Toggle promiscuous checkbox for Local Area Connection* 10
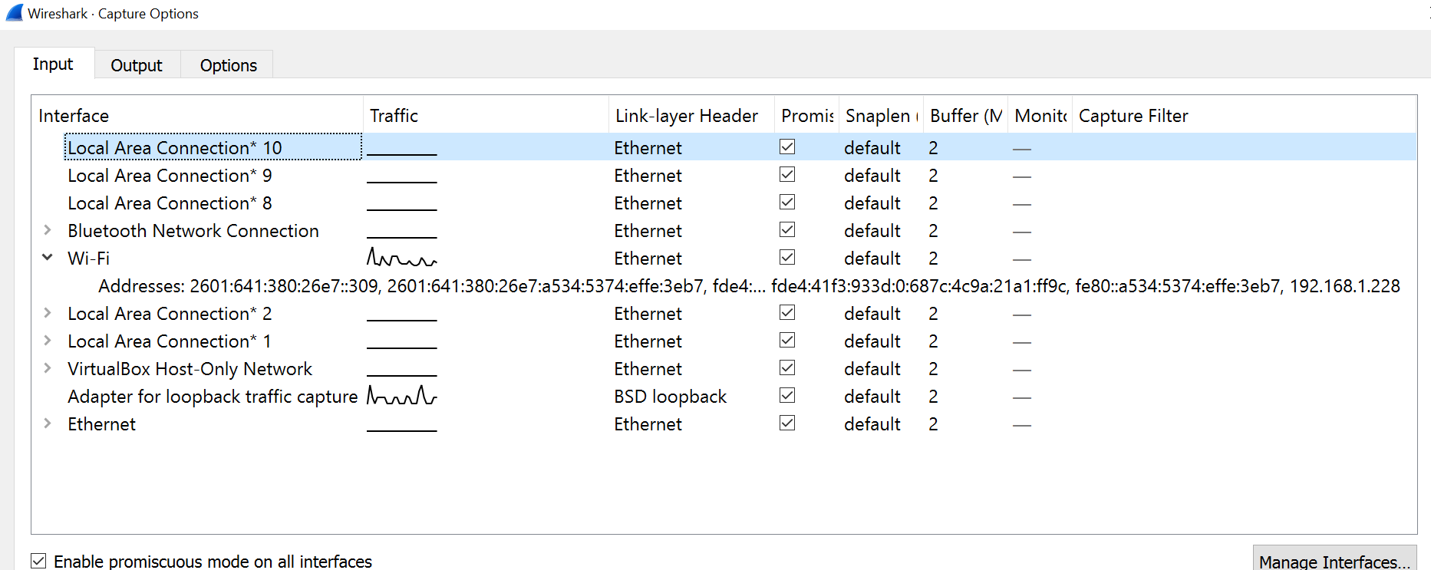The height and width of the screenshot is (570, 1431). 787,147
